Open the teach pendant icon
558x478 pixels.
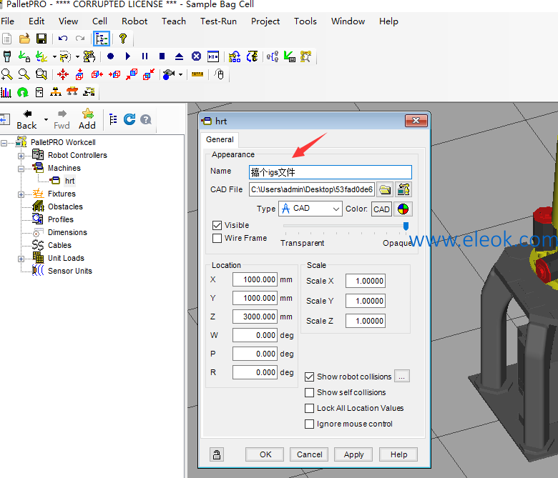(x=7, y=56)
